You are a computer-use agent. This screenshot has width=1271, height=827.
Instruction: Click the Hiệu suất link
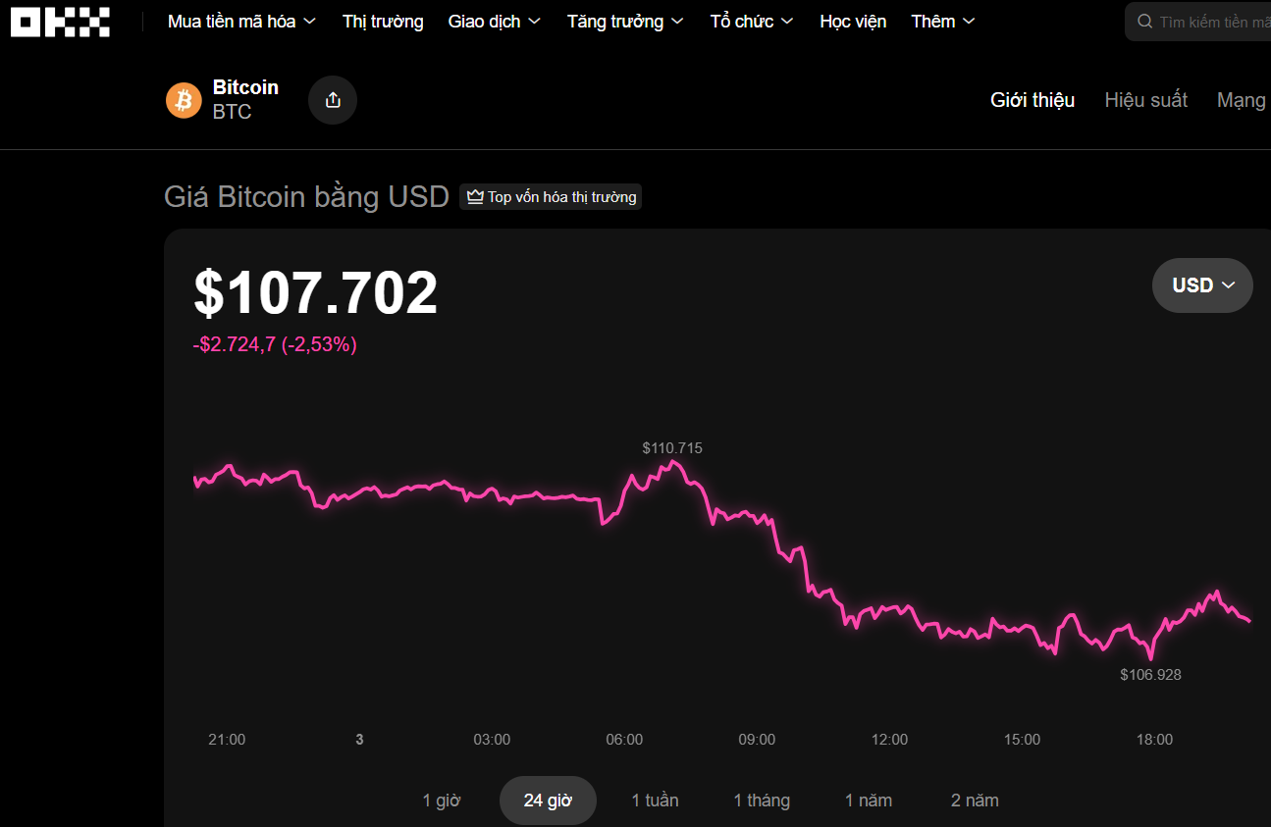[1145, 99]
